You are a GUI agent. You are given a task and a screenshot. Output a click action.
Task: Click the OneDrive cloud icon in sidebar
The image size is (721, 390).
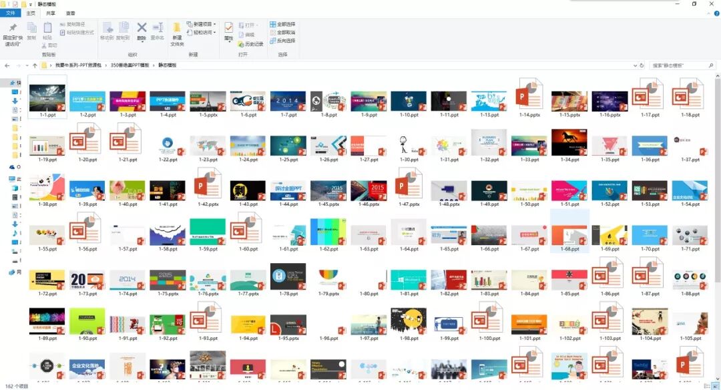[12, 167]
